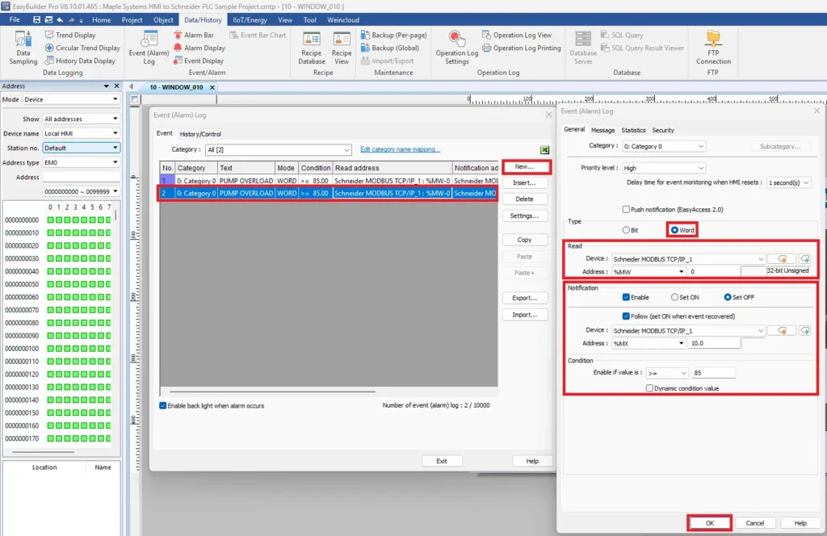Image resolution: width=827 pixels, height=536 pixels.
Task: Click the notification address field 10.0
Action: point(714,343)
